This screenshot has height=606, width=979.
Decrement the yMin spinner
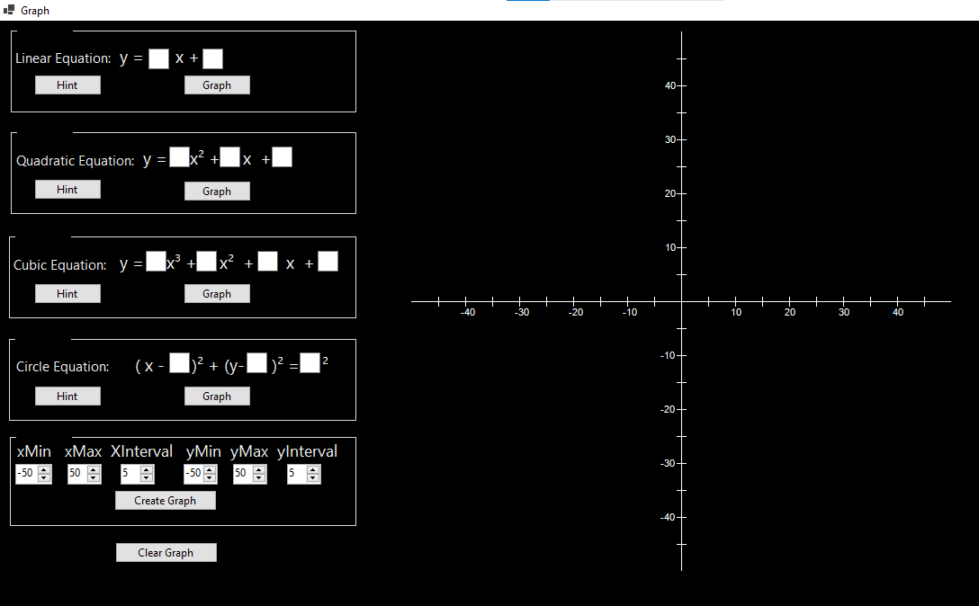click(x=211, y=477)
